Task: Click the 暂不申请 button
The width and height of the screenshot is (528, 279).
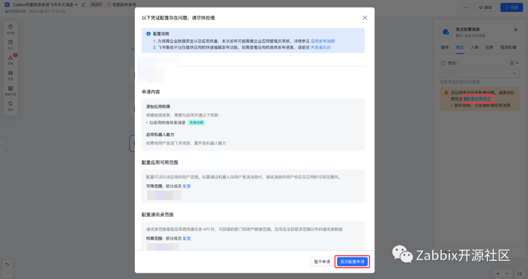Action: tap(322, 261)
